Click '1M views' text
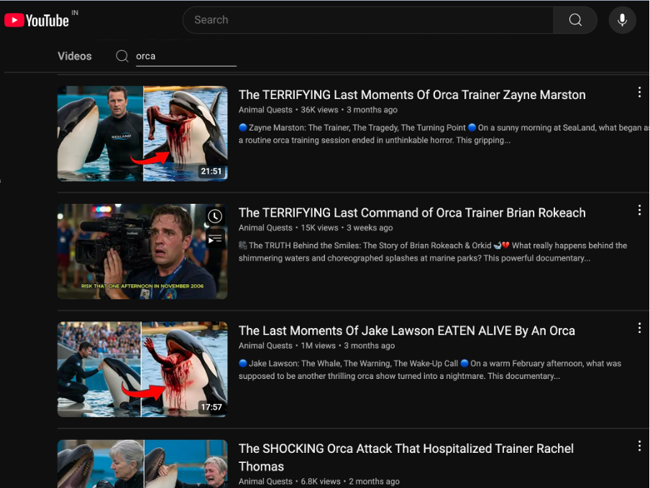The image size is (650, 488). [x=319, y=346]
